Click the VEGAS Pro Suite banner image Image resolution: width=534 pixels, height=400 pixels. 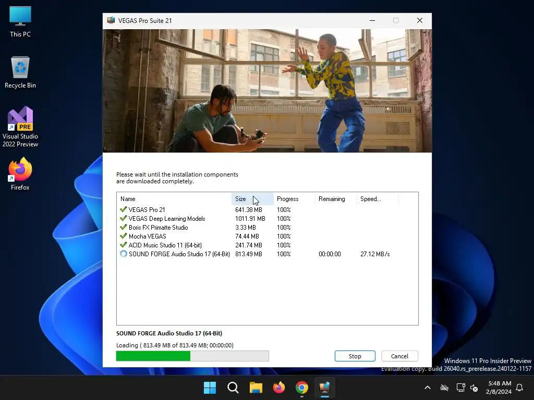click(x=268, y=91)
